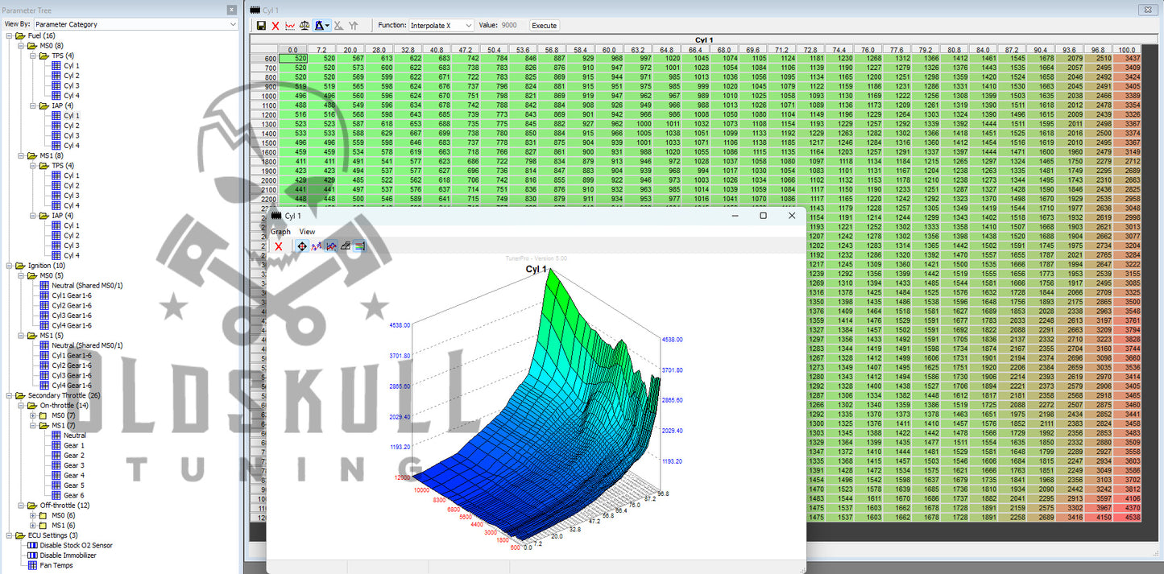Open the red line graph icon in table toolbar
Image resolution: width=1164 pixels, height=574 pixels.
click(290, 26)
